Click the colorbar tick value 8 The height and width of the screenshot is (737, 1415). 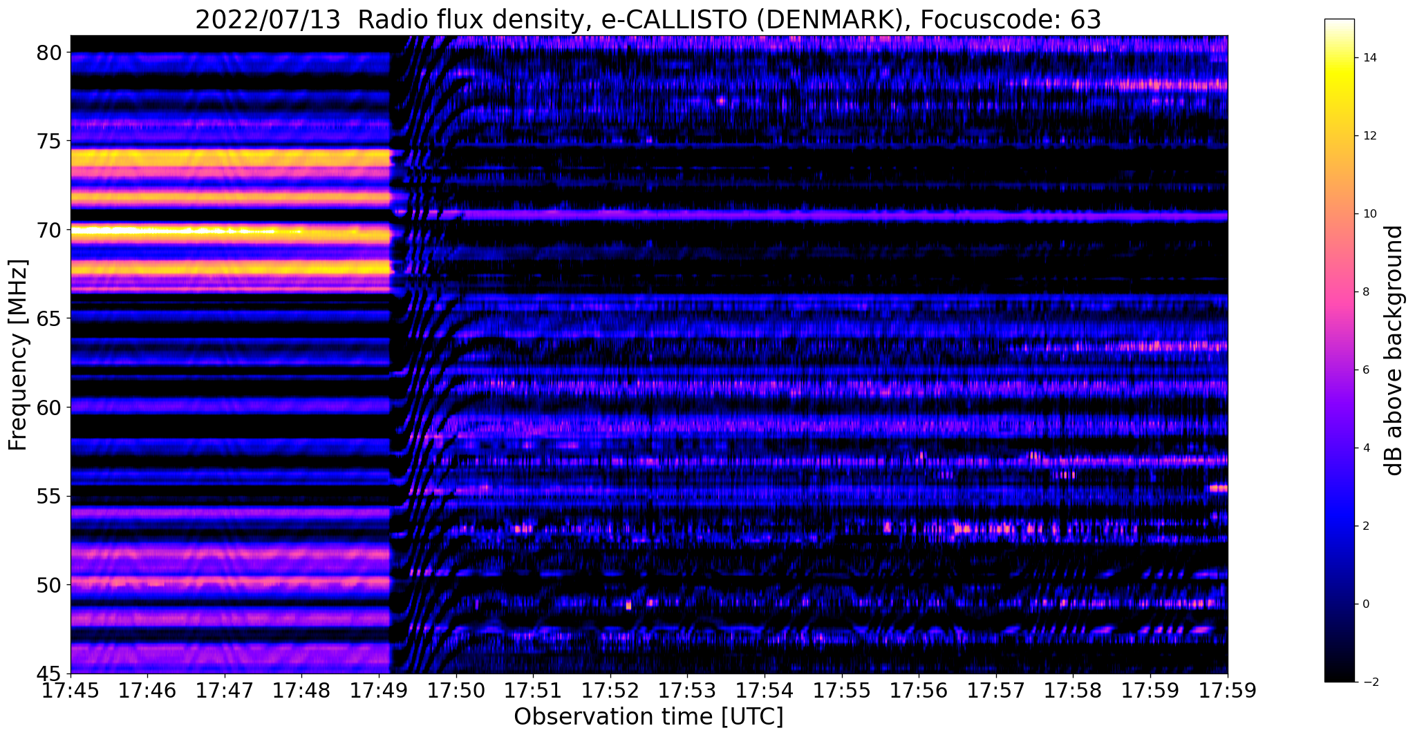1365,292
